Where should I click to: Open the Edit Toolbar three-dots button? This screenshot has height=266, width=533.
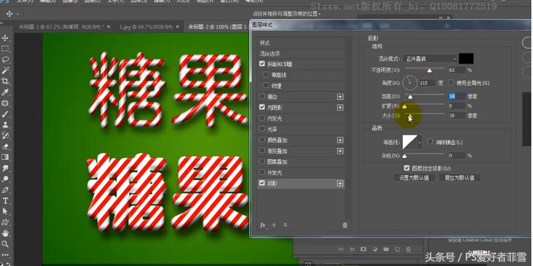(5, 255)
